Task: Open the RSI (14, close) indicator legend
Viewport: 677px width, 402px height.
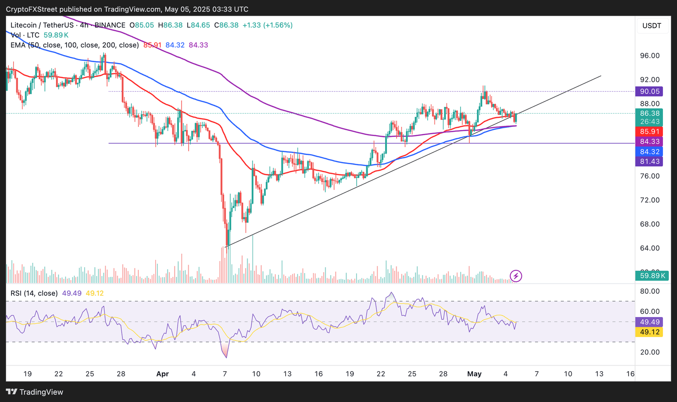Action: click(x=34, y=293)
